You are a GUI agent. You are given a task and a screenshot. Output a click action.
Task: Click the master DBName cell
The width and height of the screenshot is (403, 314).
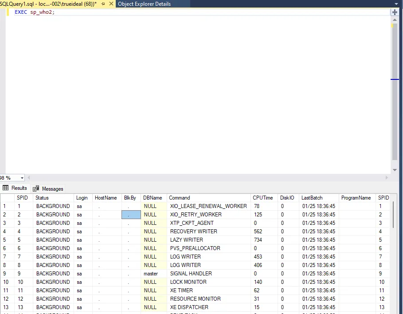[151, 273]
